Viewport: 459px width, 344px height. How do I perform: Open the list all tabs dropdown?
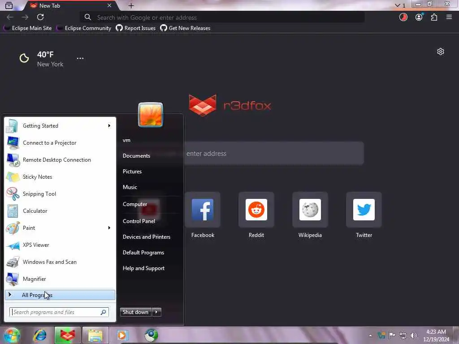point(400,5)
